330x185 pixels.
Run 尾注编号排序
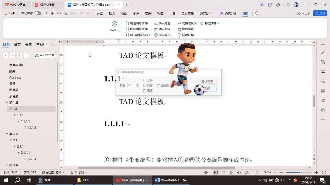137,23
